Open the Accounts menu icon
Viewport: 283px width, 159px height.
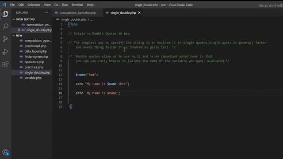point(6,152)
